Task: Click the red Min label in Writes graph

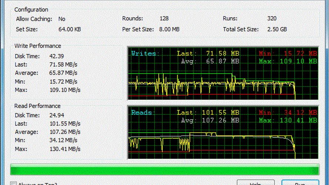Action: [265, 54]
